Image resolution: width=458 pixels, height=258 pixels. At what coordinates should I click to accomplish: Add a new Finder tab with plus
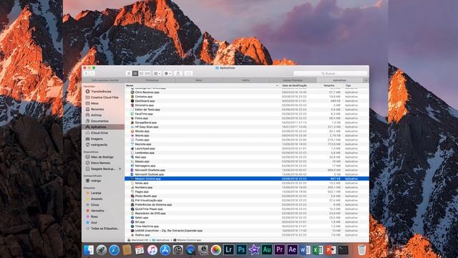click(x=366, y=80)
